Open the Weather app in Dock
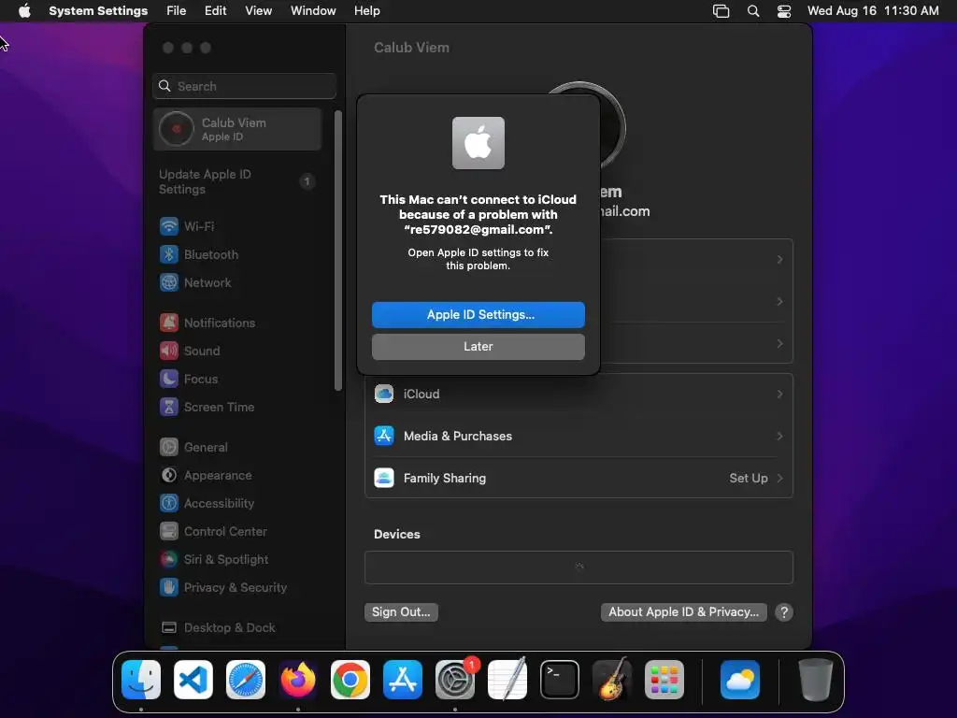Screen dimensions: 957x718 click(740, 680)
